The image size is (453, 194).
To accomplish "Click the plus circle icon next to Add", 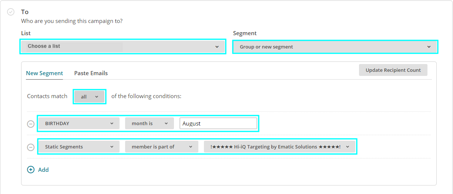I will [x=31, y=170].
